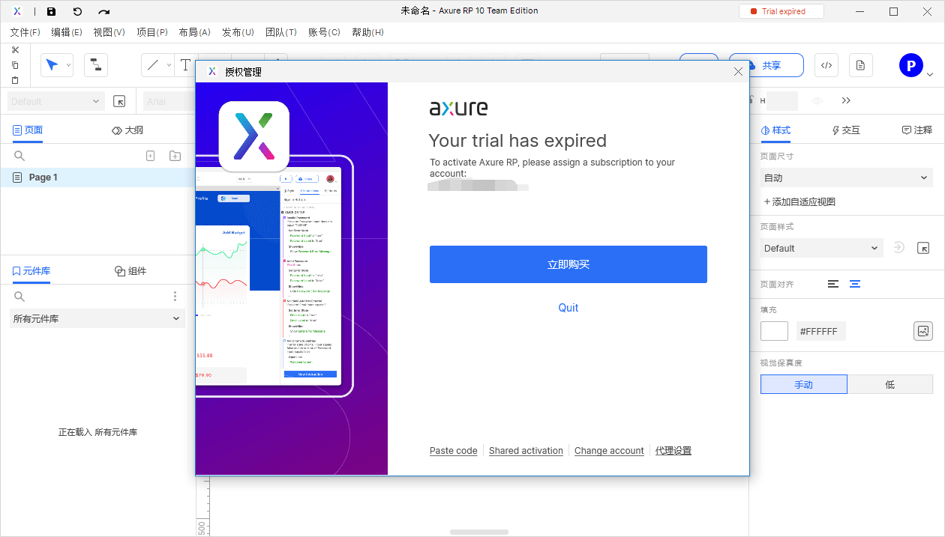Choose the selection arrow tool

[x=52, y=65]
